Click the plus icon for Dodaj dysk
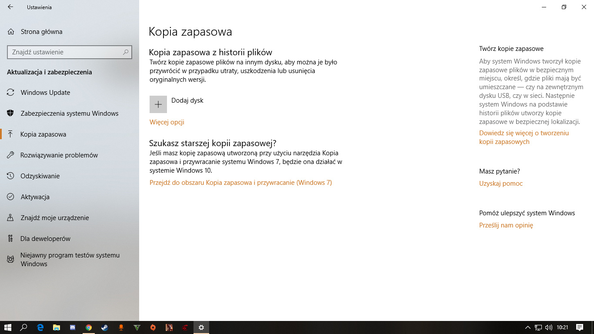Image resolution: width=594 pixels, height=334 pixels. pos(158,104)
